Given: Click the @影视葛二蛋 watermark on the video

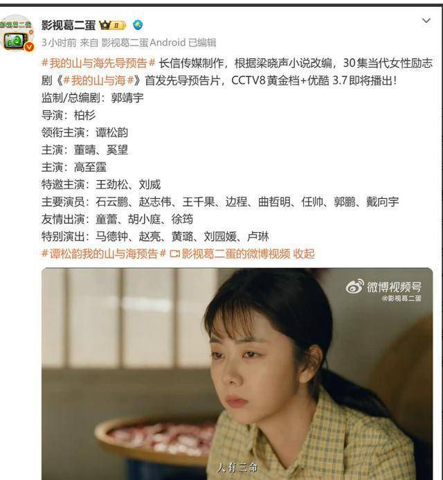Looking at the screenshot, I should point(401,298).
